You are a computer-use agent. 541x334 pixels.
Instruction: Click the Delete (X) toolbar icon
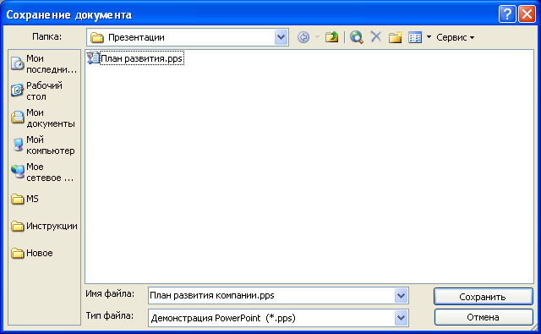tap(375, 36)
